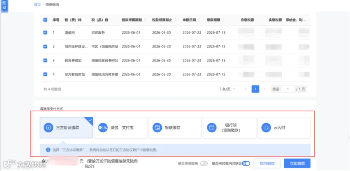Toggle the select-all header checkbox
350x171 pixels.
point(45,20)
